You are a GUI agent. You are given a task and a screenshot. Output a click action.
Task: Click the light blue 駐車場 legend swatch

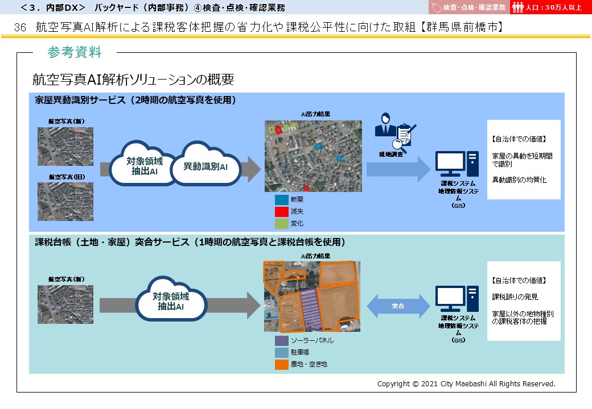[x=282, y=353]
